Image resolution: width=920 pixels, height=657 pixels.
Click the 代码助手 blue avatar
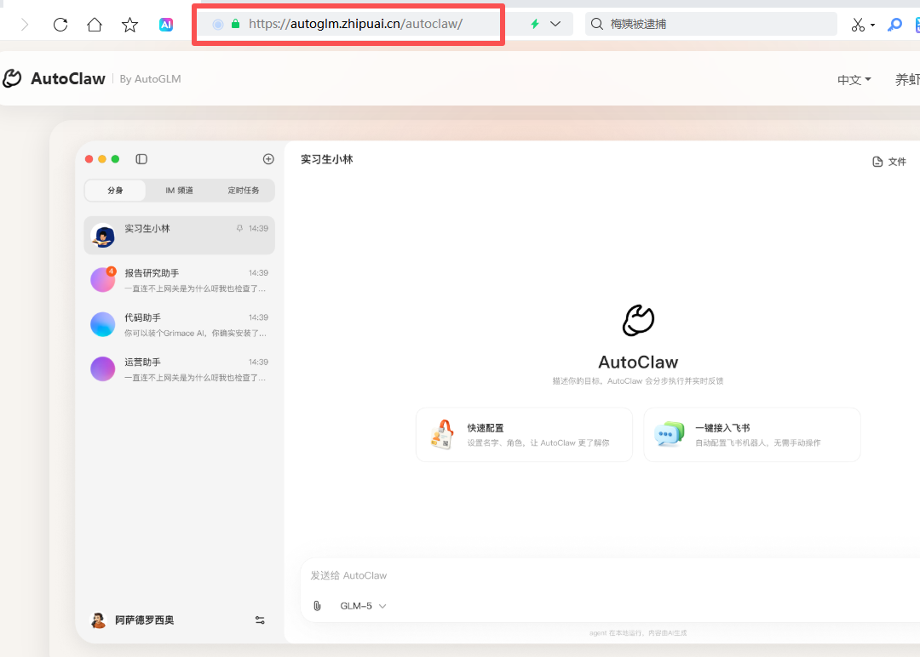click(x=103, y=325)
